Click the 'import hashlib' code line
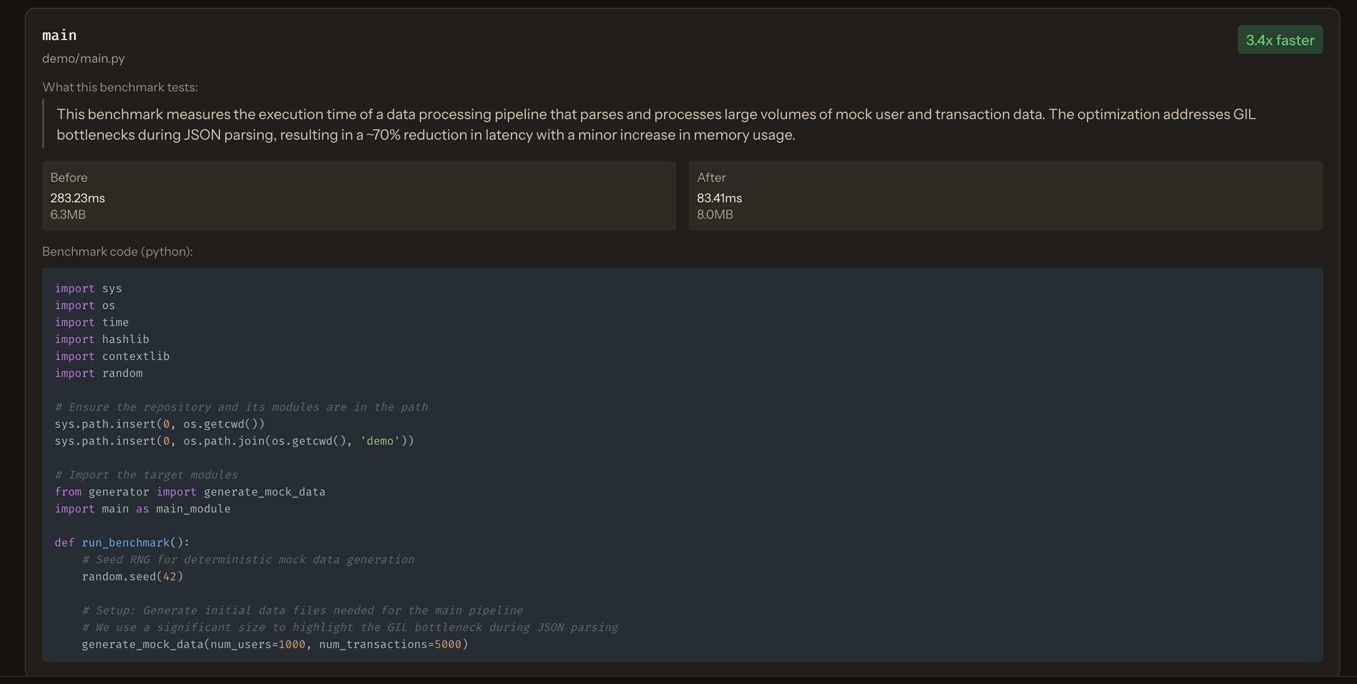1357x684 pixels. (102, 339)
